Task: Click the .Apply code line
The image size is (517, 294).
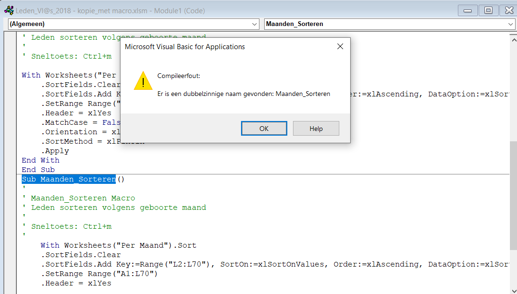Action: 55,151
